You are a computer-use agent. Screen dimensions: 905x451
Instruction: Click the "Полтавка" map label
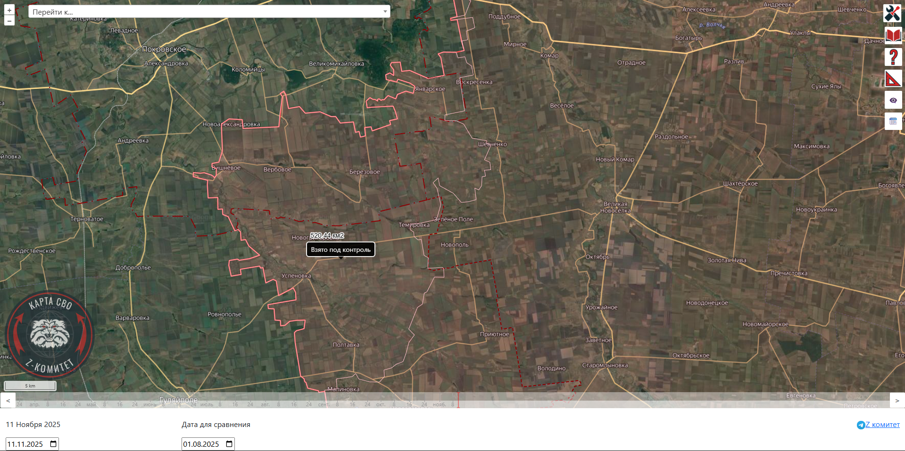click(346, 345)
